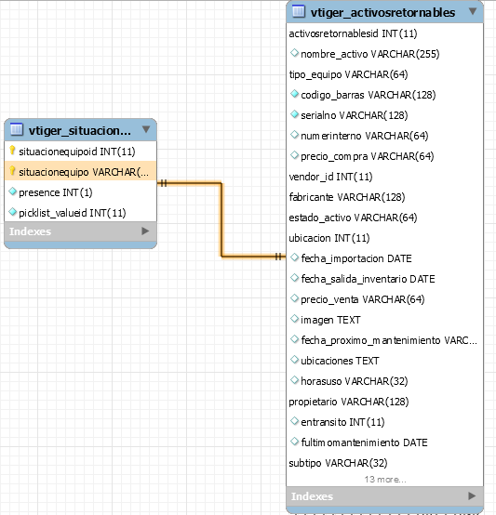Click the vtiger_activosretornables table icon
This screenshot has height=515, width=496.
299,11
